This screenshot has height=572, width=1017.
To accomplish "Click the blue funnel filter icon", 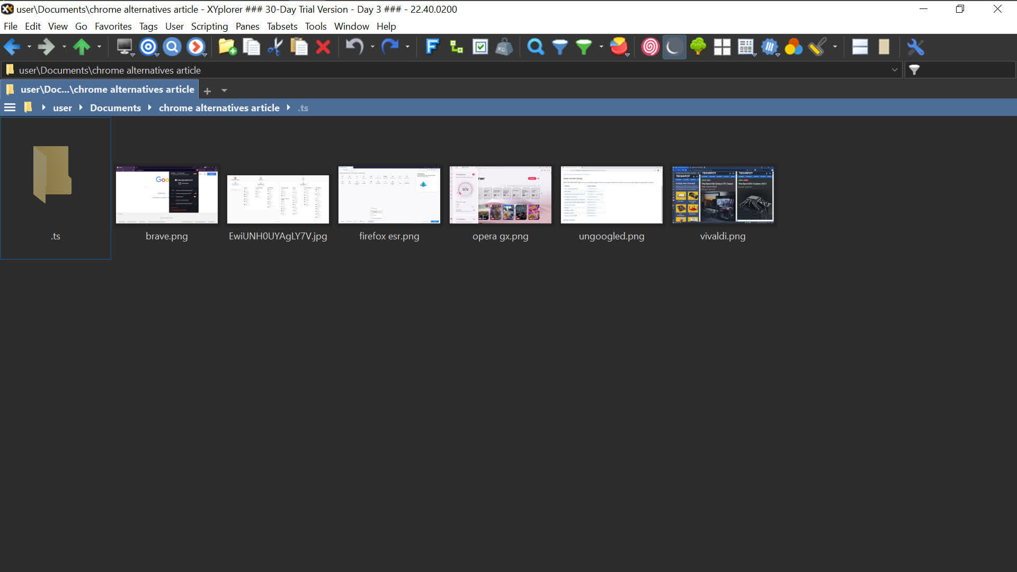I will pos(560,47).
